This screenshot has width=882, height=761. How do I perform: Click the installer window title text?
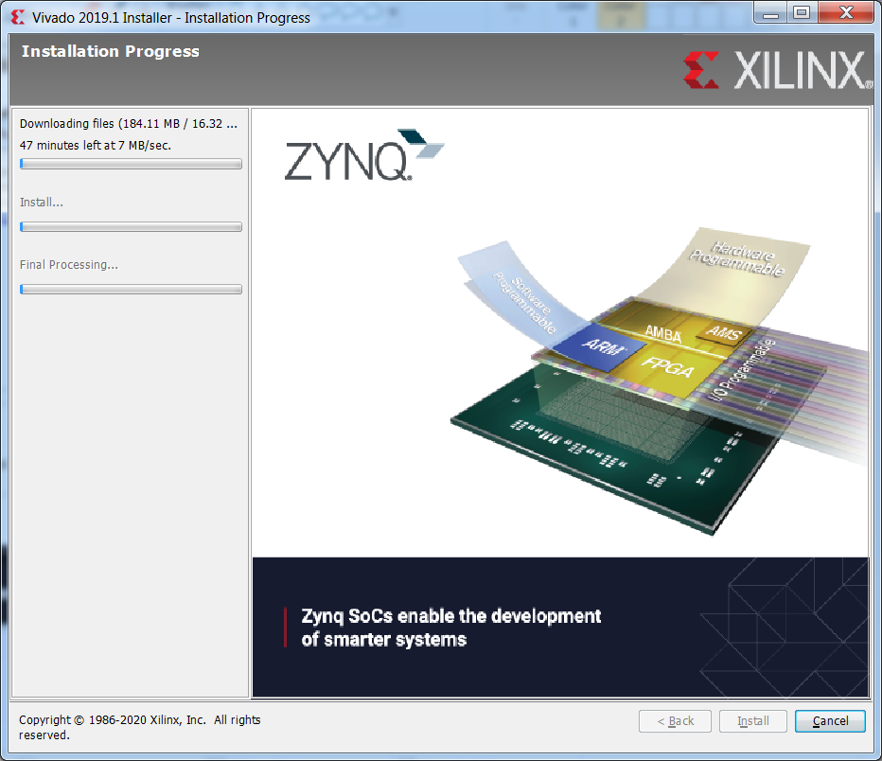point(171,18)
